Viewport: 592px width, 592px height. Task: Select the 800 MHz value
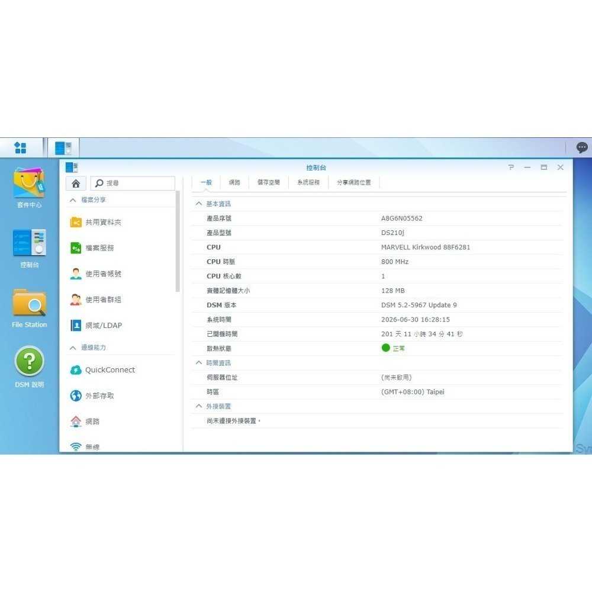click(395, 262)
